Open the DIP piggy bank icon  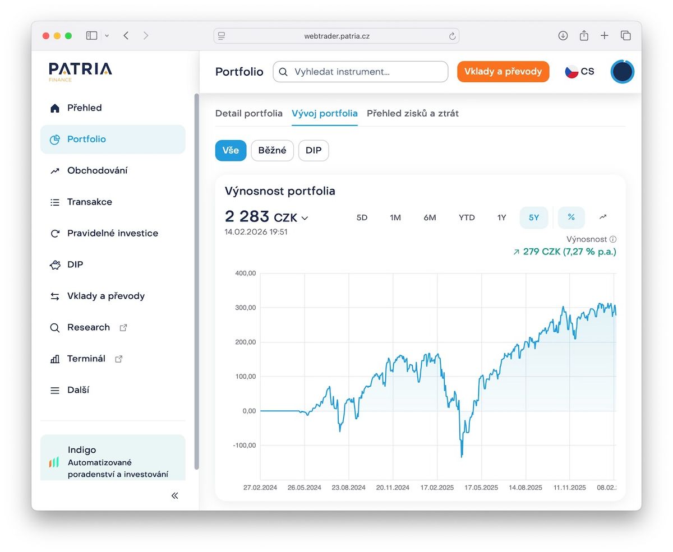[x=54, y=265]
